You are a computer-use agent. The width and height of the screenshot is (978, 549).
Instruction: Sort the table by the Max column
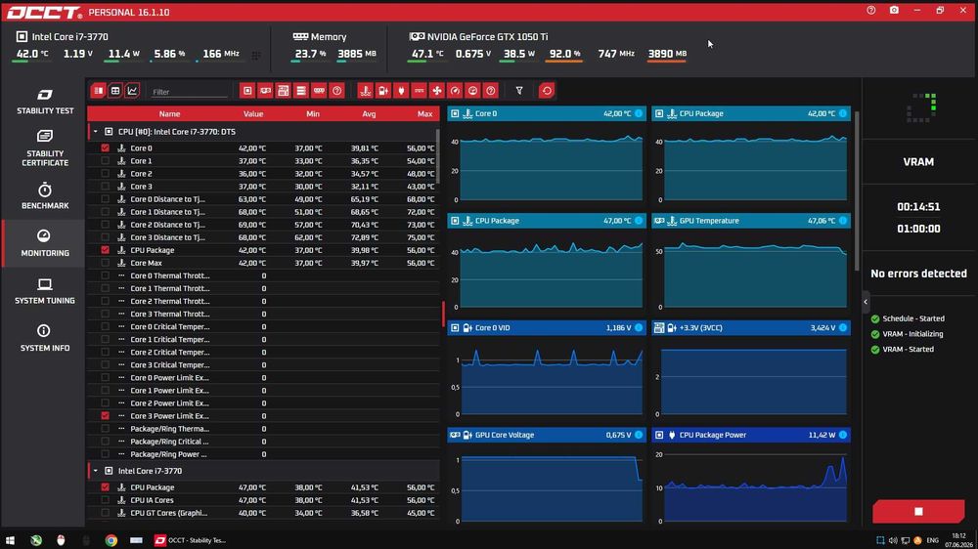(x=424, y=114)
